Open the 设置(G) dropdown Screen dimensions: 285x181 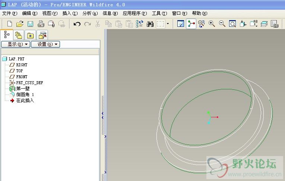point(45,44)
